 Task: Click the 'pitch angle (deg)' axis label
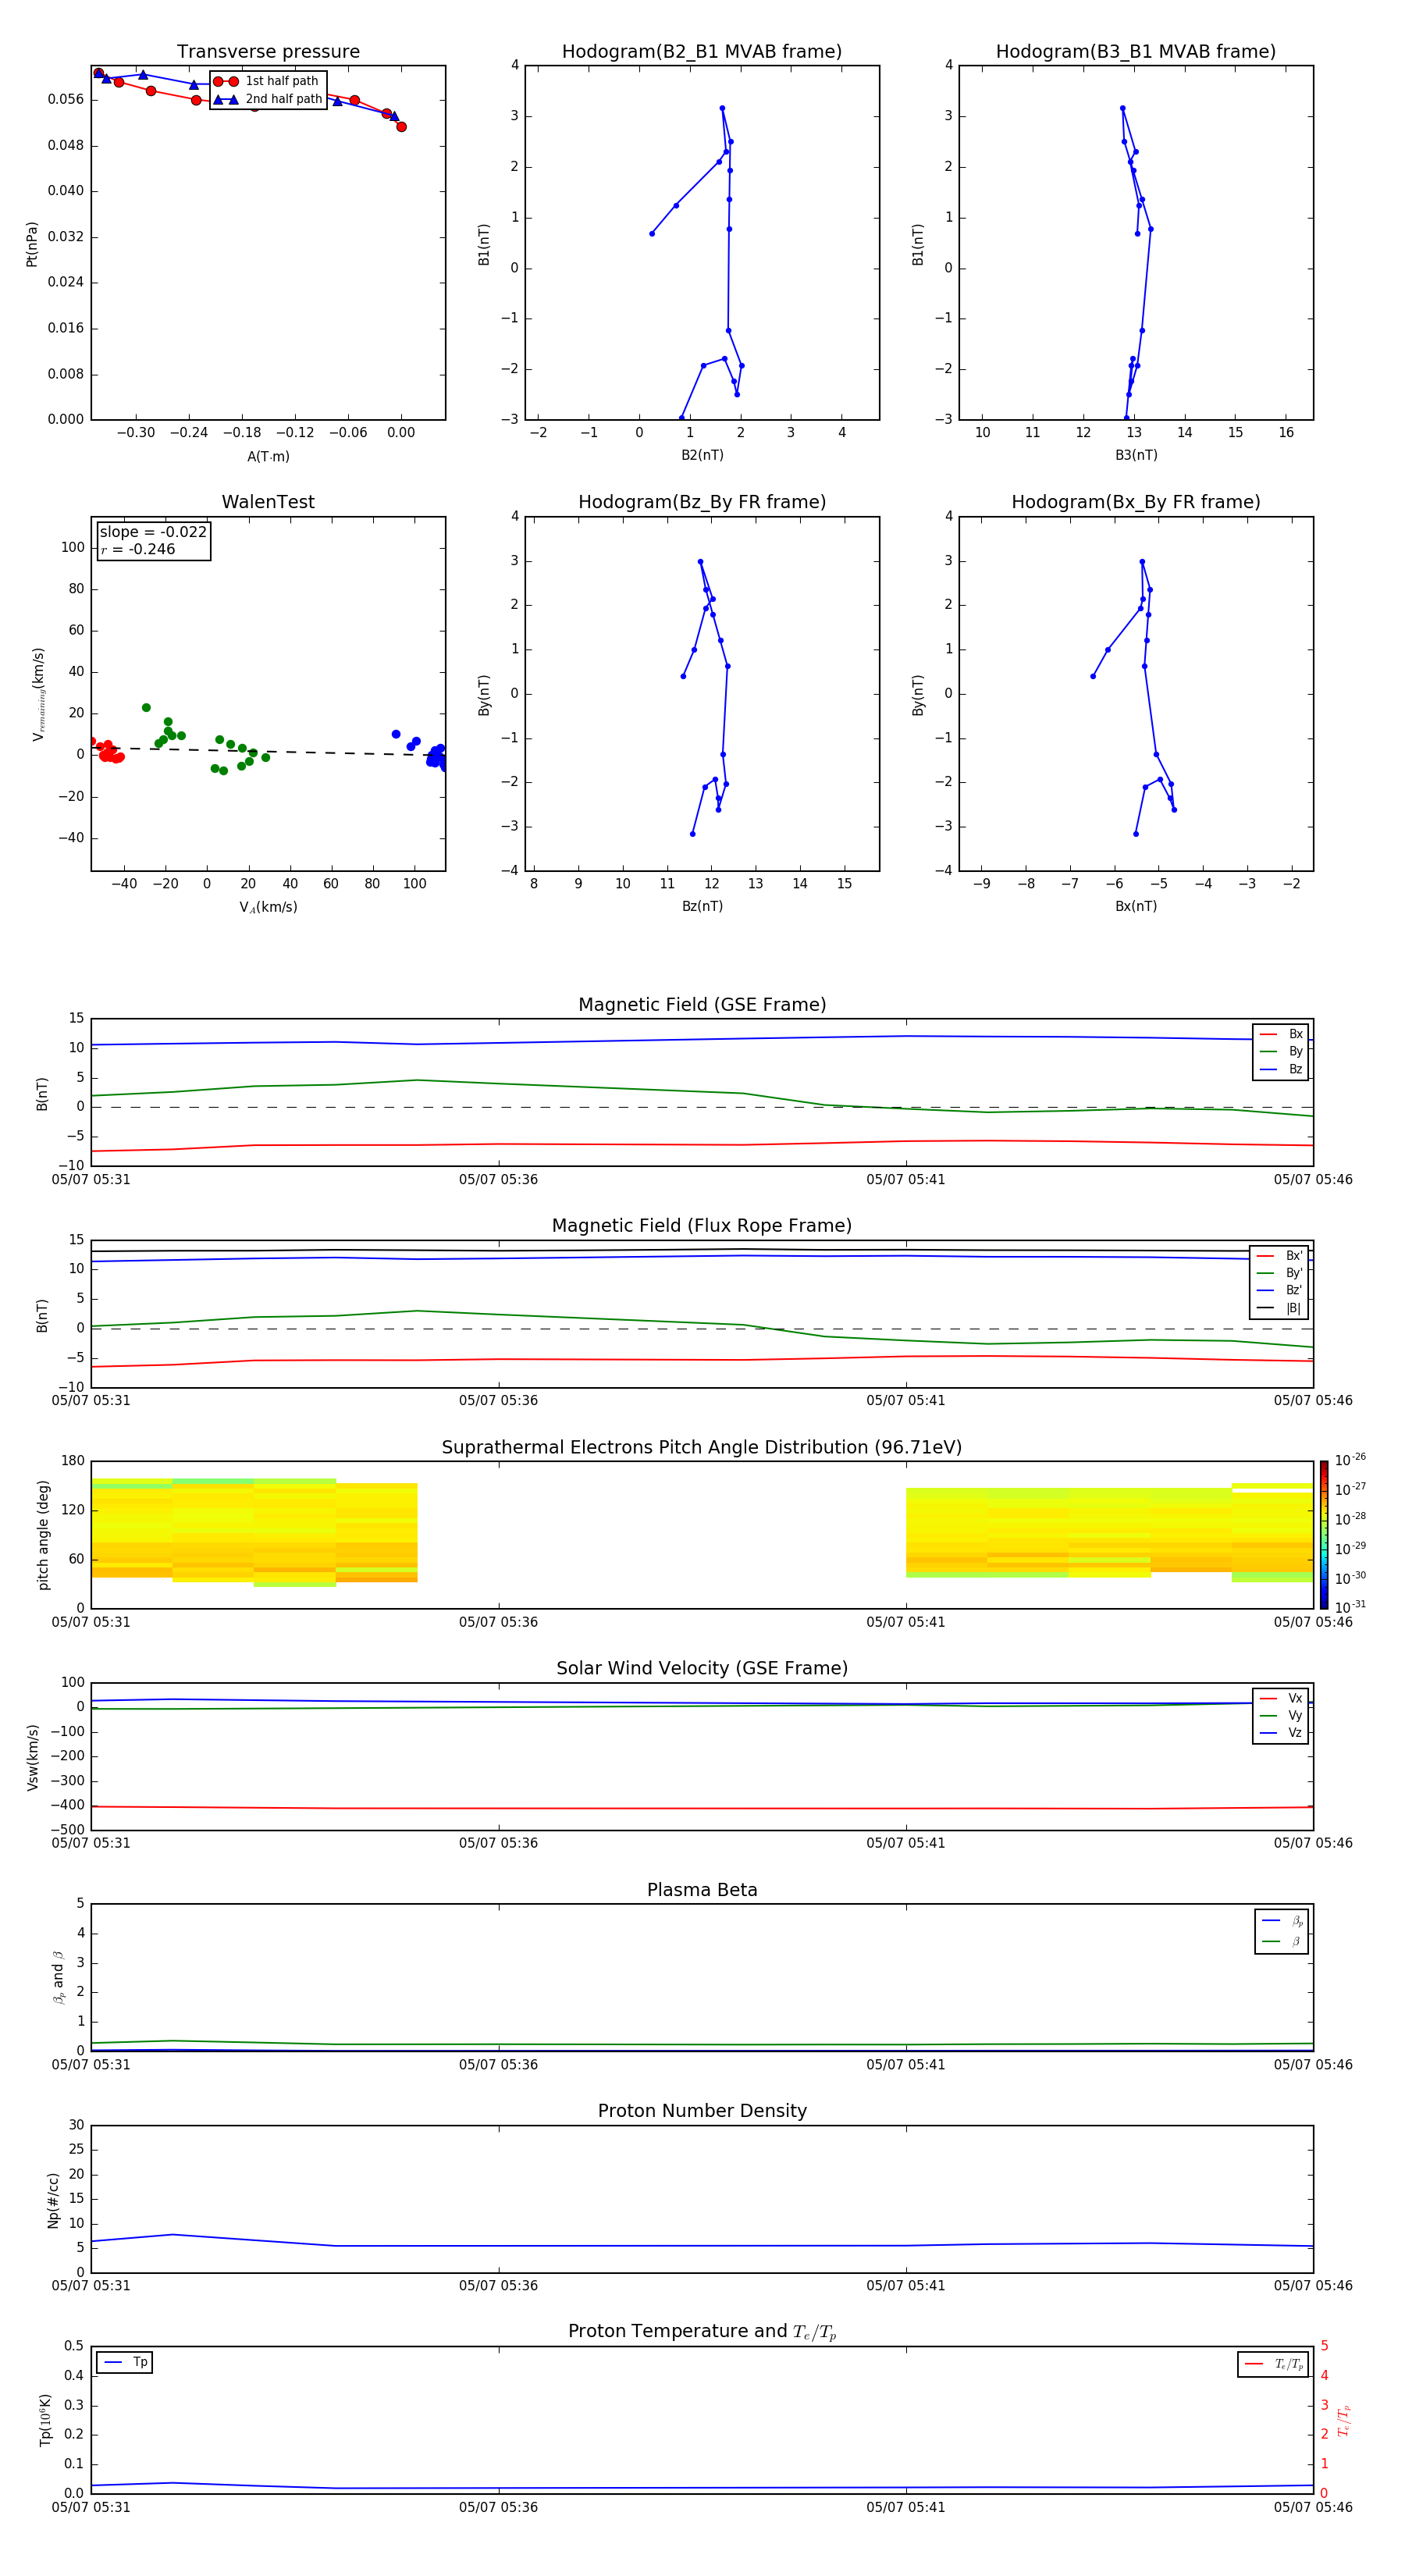(43, 1535)
